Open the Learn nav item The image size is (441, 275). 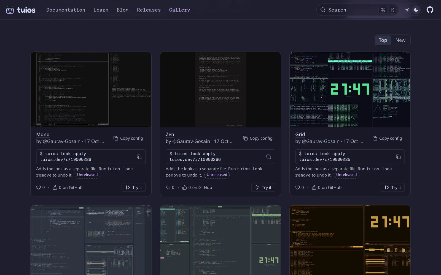(101, 10)
